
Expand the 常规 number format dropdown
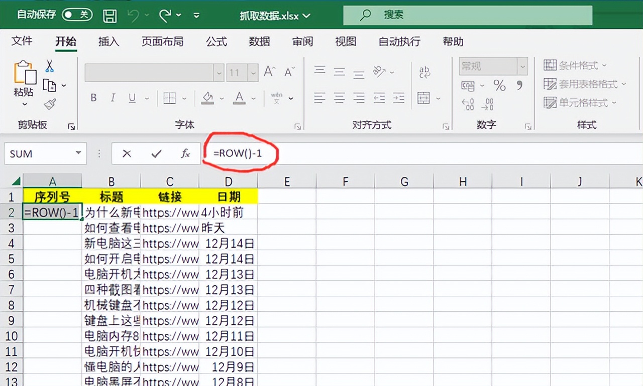coord(523,66)
